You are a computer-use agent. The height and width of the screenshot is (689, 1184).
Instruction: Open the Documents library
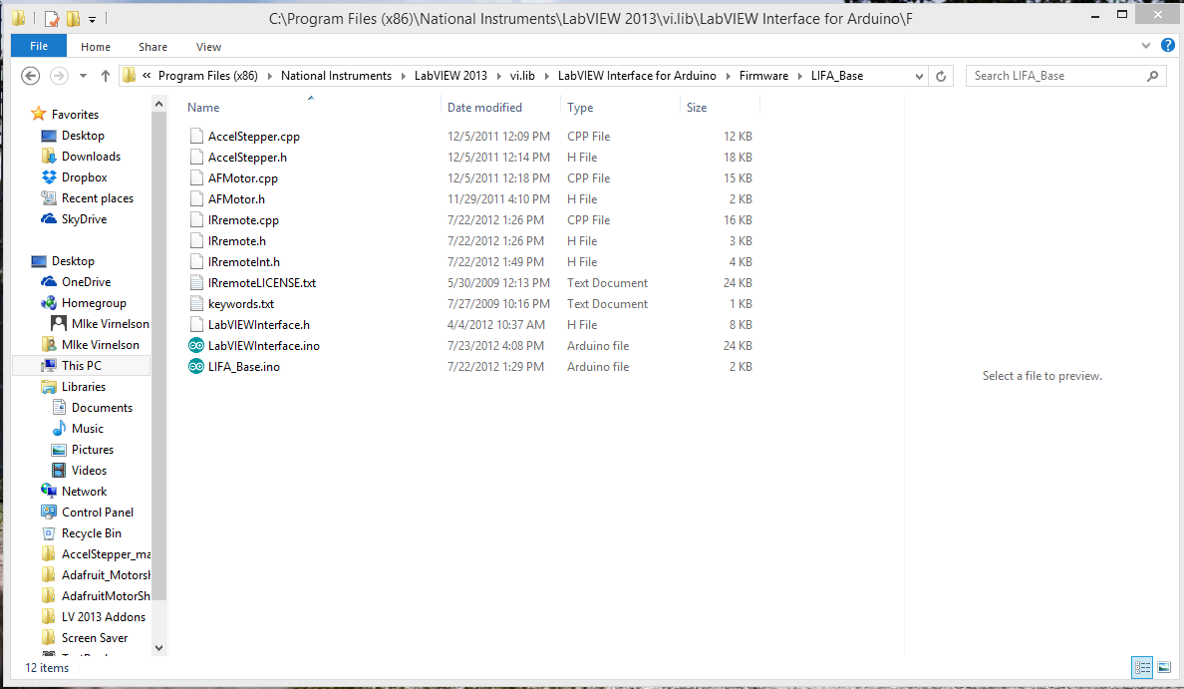[102, 408]
